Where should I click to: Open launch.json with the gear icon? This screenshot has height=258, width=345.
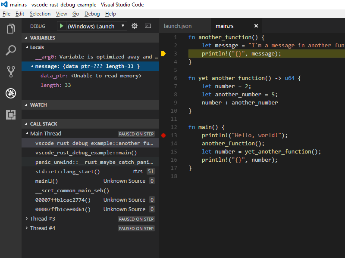pos(135,26)
